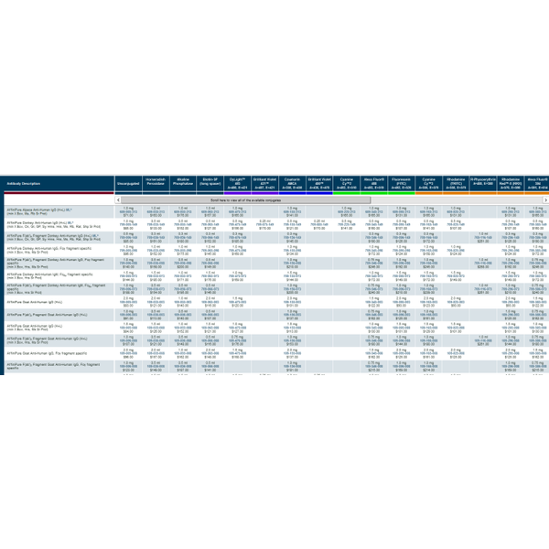Select the Unconjugated column header
Screen dimensions: 549x549
(x=128, y=184)
